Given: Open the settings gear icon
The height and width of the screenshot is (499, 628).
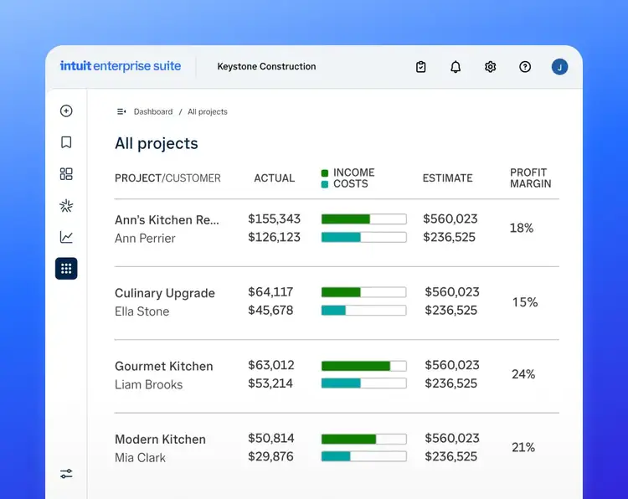Looking at the screenshot, I should pos(490,67).
